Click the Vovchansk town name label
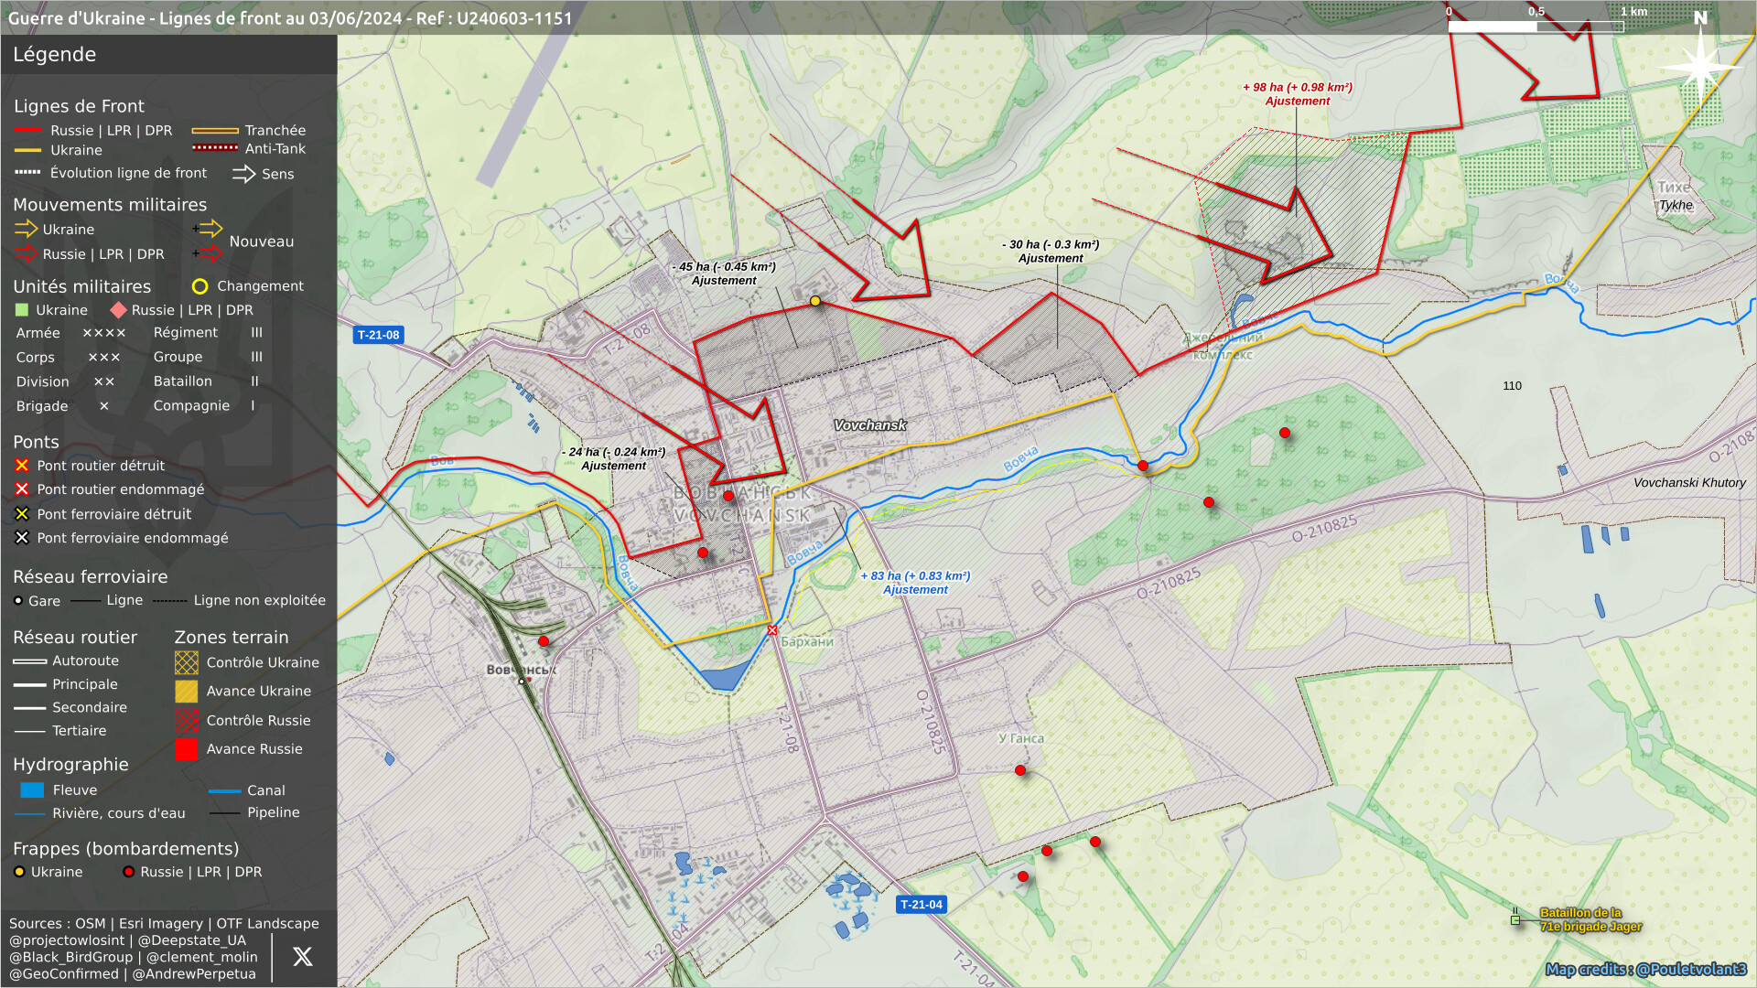The height and width of the screenshot is (988, 1757). coord(869,425)
